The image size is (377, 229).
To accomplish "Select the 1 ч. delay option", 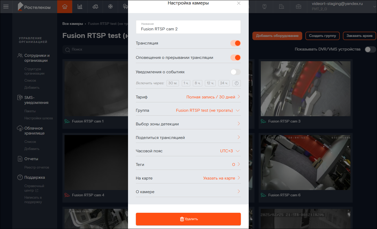I will pos(186,83).
